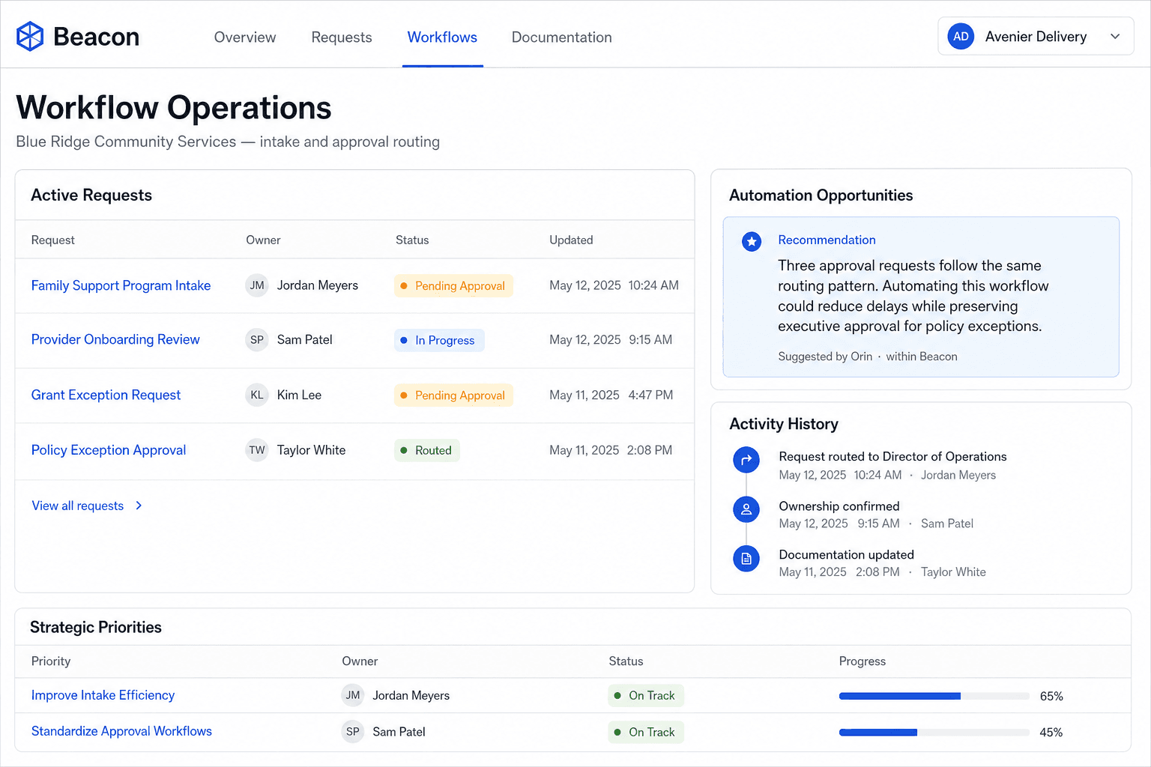Click 'May 12, 2025 10:24 AM' in Family Support row
The width and height of the screenshot is (1151, 767).
614,285
